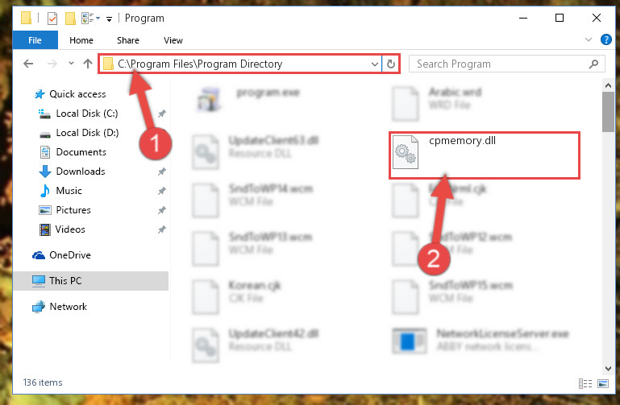620x405 pixels.
Task: Refresh the current folder view
Action: 391,64
